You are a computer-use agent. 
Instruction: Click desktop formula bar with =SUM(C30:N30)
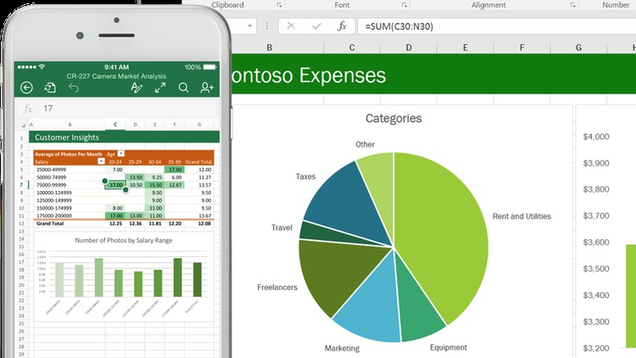click(496, 26)
